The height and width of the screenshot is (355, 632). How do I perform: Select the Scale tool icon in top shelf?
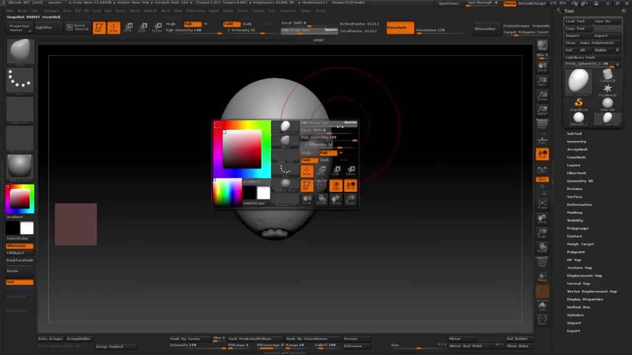tap(143, 28)
